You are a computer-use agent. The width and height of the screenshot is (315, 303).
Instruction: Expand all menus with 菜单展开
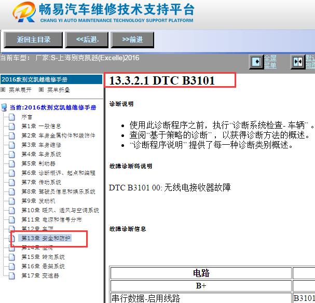20,90
